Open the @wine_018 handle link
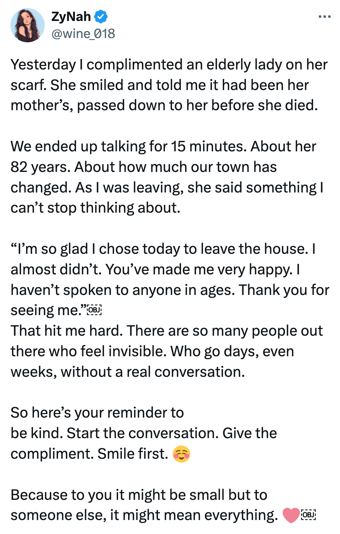Image resolution: width=340 pixels, height=534 pixels. (x=83, y=34)
